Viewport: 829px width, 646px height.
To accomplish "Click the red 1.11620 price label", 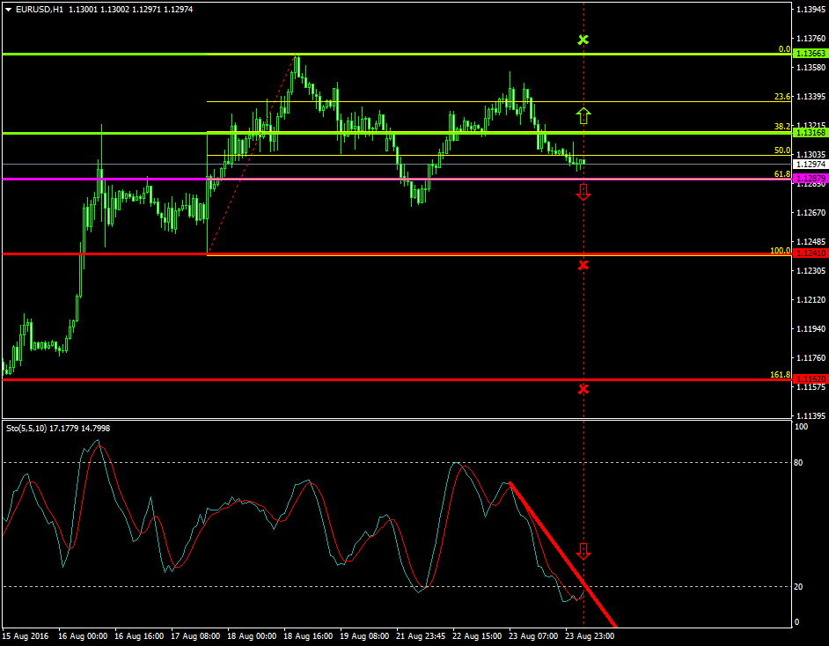I will [810, 379].
